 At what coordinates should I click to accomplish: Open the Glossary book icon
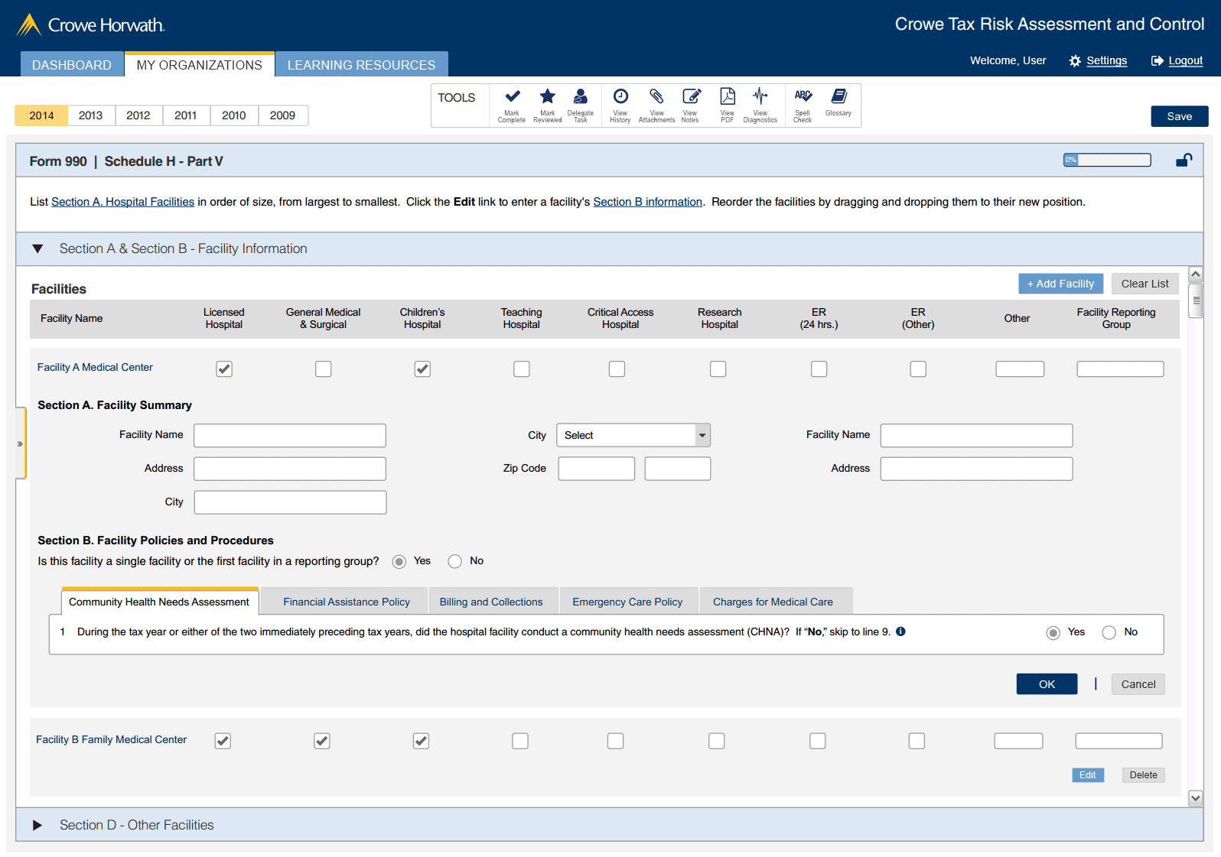tap(838, 97)
